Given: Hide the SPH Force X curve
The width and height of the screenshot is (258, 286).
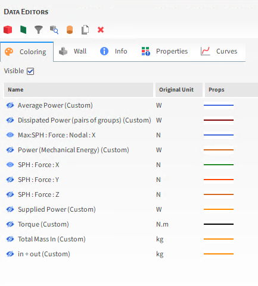Looking at the screenshot, I should point(10,165).
